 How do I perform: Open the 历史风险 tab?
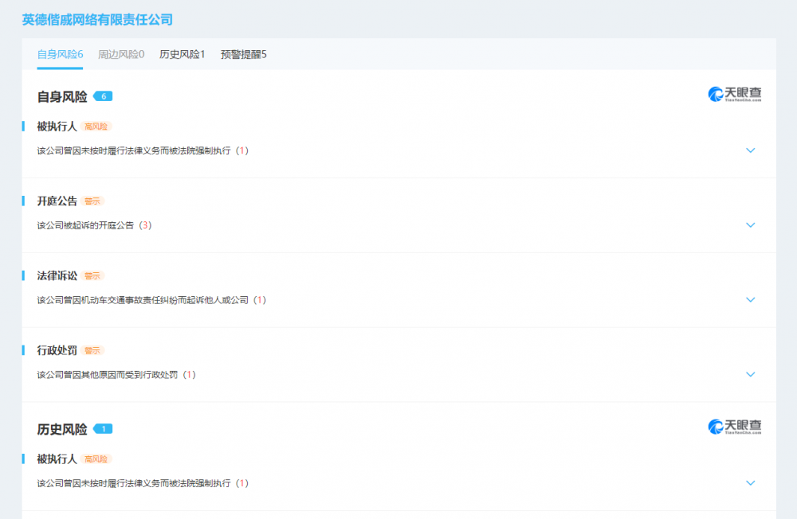182,55
